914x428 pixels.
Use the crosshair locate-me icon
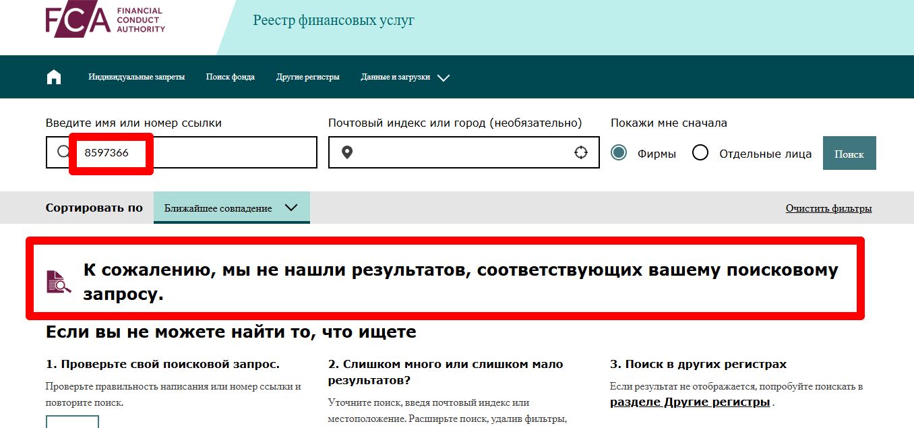coord(581,153)
